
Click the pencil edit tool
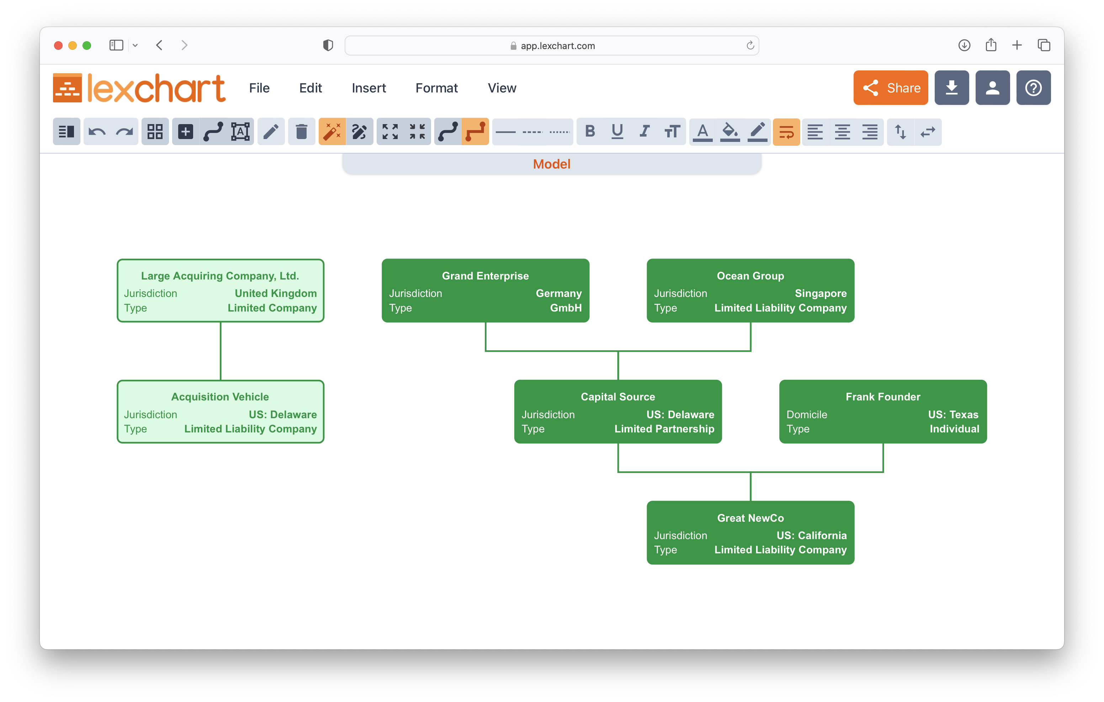[271, 132]
